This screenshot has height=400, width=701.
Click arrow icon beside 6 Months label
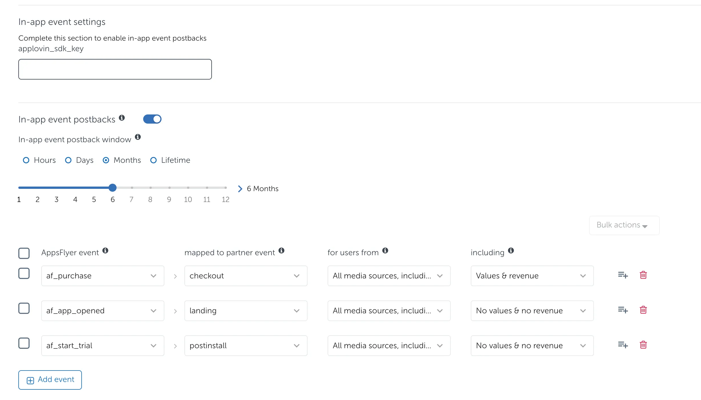240,189
